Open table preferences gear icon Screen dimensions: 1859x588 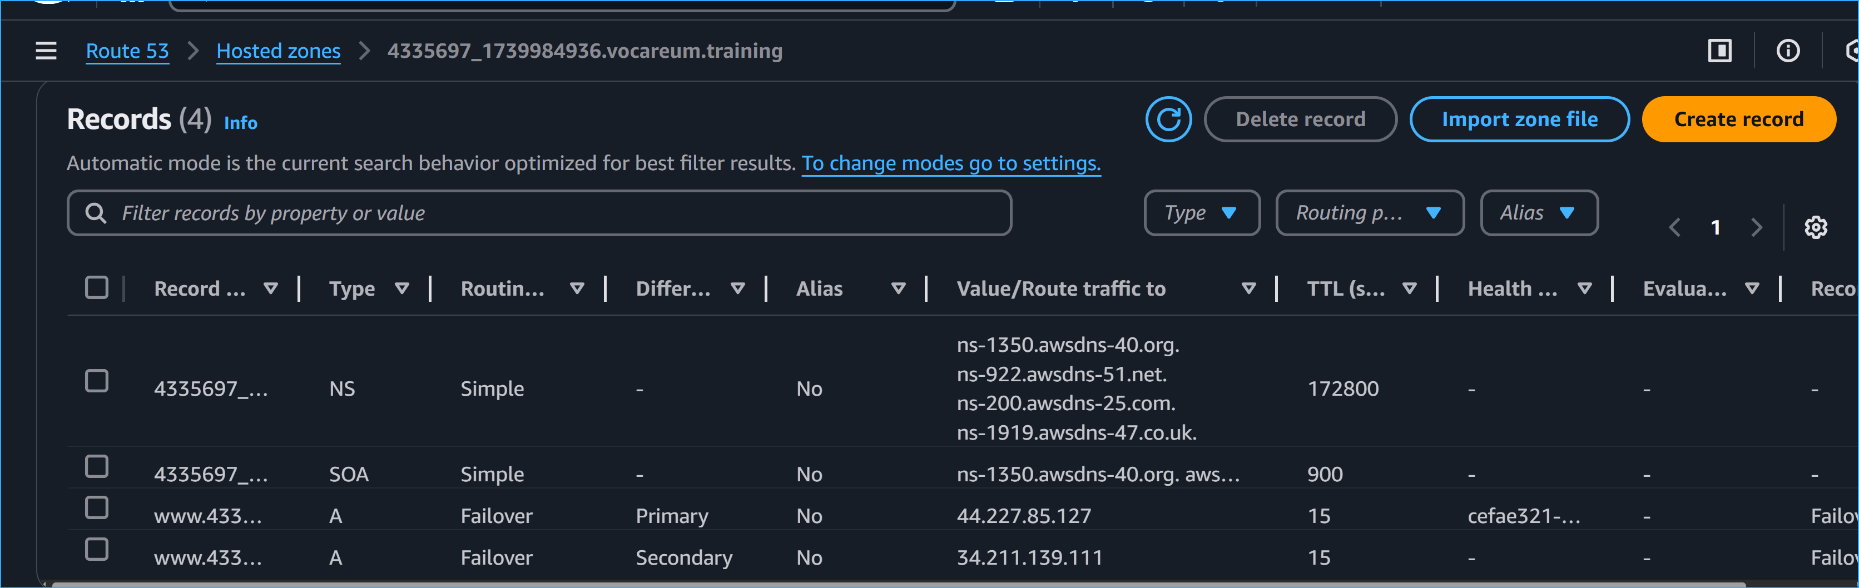pyautogui.click(x=1815, y=227)
